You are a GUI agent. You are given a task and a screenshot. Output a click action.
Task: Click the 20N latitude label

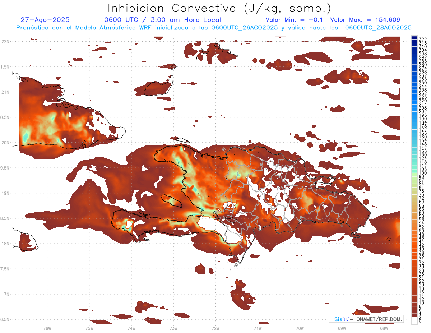[5, 143]
